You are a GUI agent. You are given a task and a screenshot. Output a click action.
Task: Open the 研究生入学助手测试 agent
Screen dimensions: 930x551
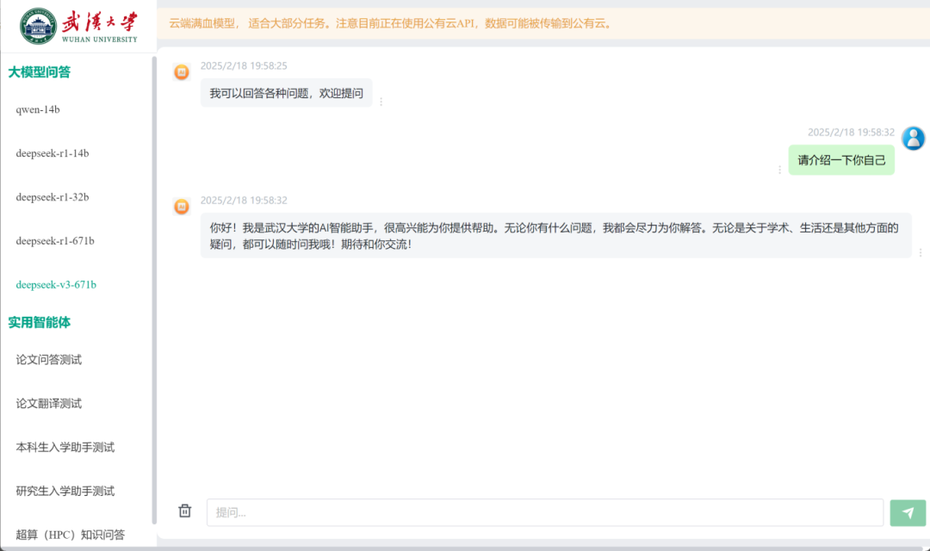click(x=65, y=492)
